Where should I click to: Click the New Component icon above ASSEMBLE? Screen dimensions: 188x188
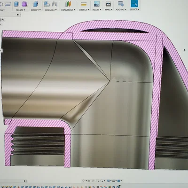(47, 4)
